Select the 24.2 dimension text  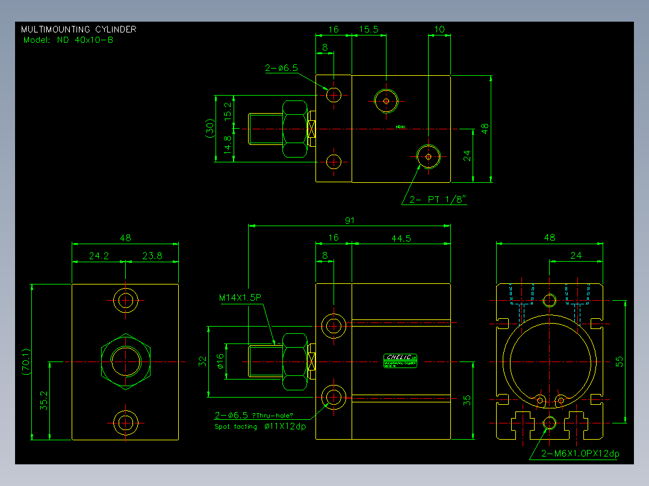pos(99,256)
